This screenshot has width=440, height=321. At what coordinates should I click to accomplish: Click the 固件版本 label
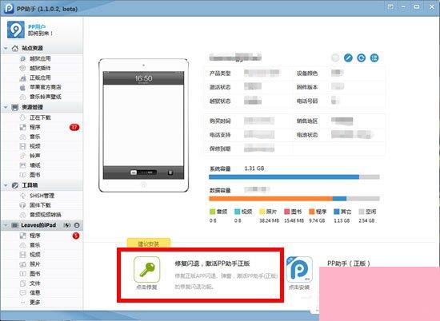point(307,87)
